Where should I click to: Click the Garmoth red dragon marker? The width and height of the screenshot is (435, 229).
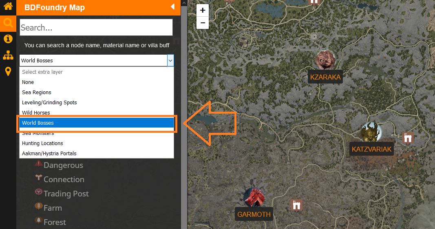pyautogui.click(x=254, y=197)
